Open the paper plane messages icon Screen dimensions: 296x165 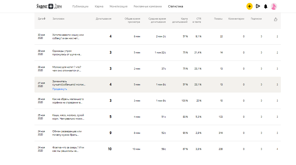pos(258,6)
